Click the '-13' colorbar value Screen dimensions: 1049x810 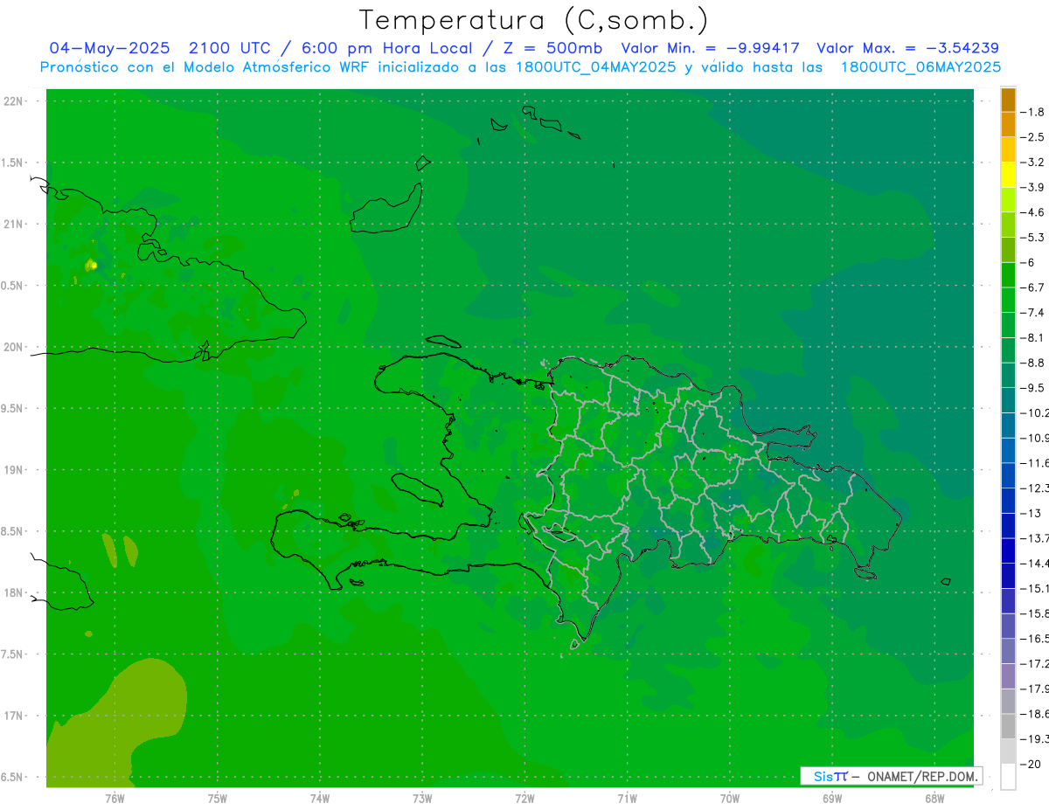tap(1031, 513)
